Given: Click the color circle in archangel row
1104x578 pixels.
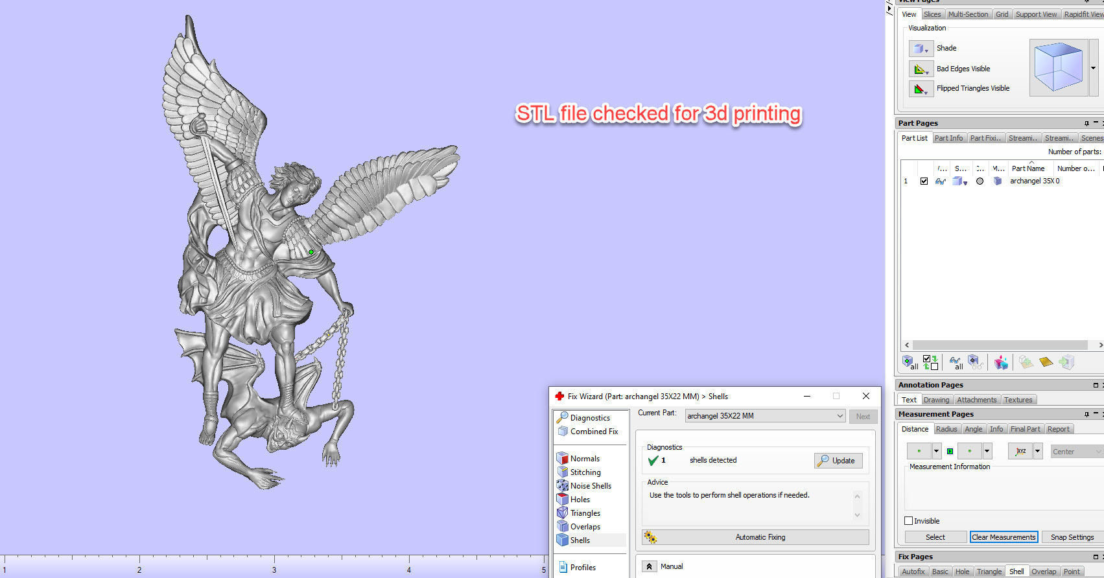Looking at the screenshot, I should coord(980,181).
